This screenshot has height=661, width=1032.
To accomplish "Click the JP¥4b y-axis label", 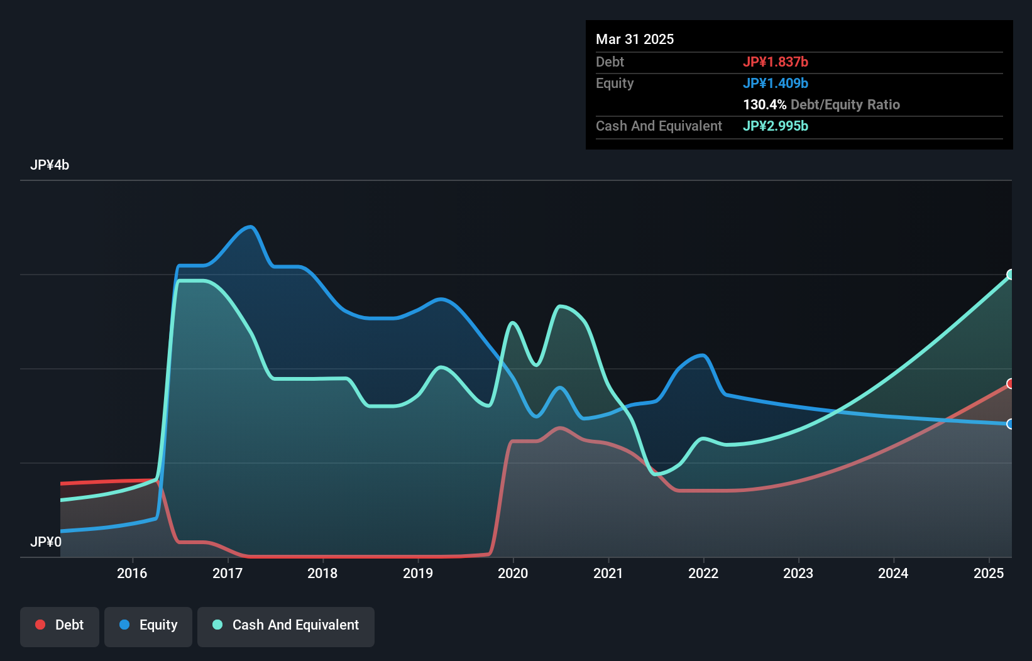I will coord(50,165).
